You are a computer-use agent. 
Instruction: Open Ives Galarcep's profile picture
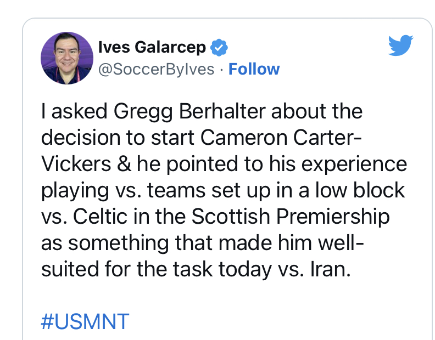point(67,58)
